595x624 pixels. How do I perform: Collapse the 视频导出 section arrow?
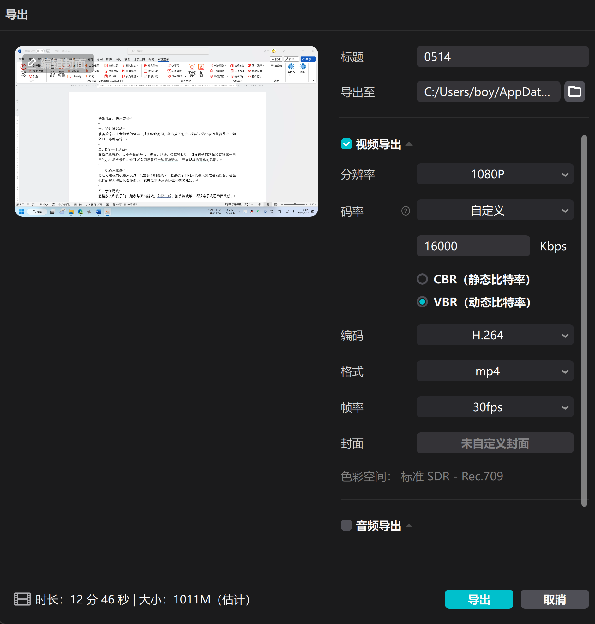(409, 144)
